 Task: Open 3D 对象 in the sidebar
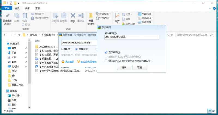coord(16,95)
